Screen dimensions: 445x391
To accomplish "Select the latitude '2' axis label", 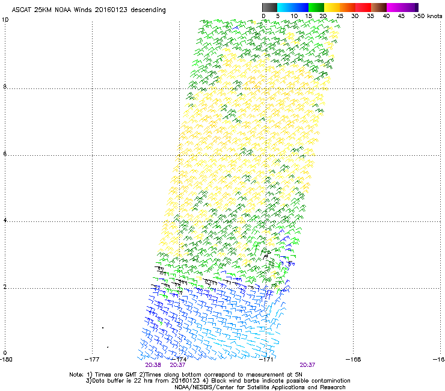I will coord(5,286).
